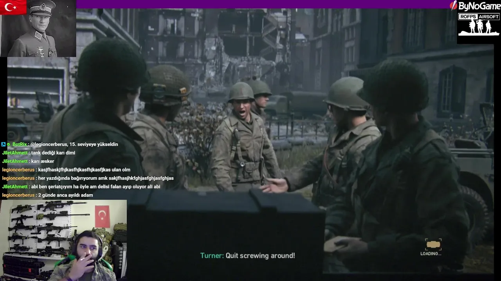This screenshot has width=501, height=281.
Task: Click the loading dog-tag icon
Action: [433, 245]
